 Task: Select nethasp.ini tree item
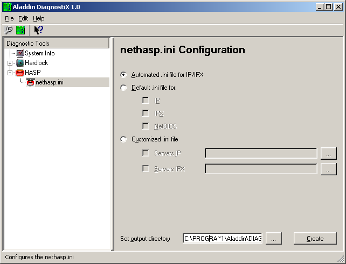(50, 82)
